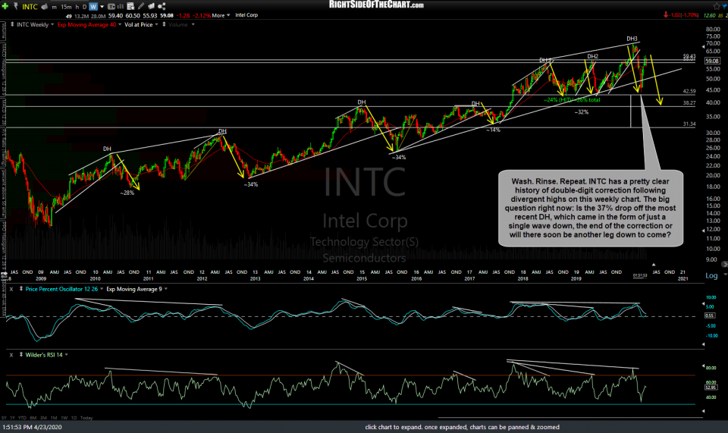
Task: Click the move handle before INTC Weekly
Action: pos(12,24)
